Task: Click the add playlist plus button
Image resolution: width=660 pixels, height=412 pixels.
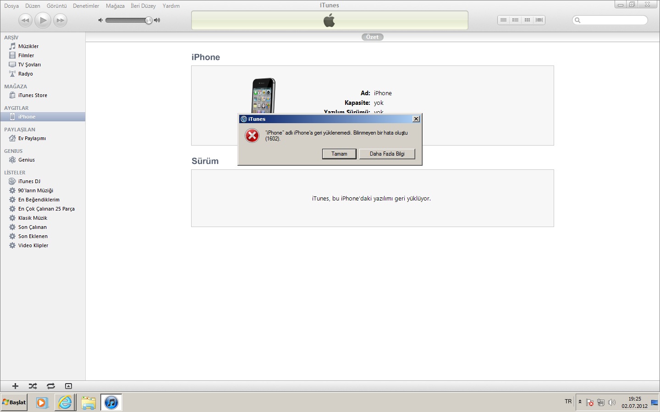Action: (x=15, y=386)
